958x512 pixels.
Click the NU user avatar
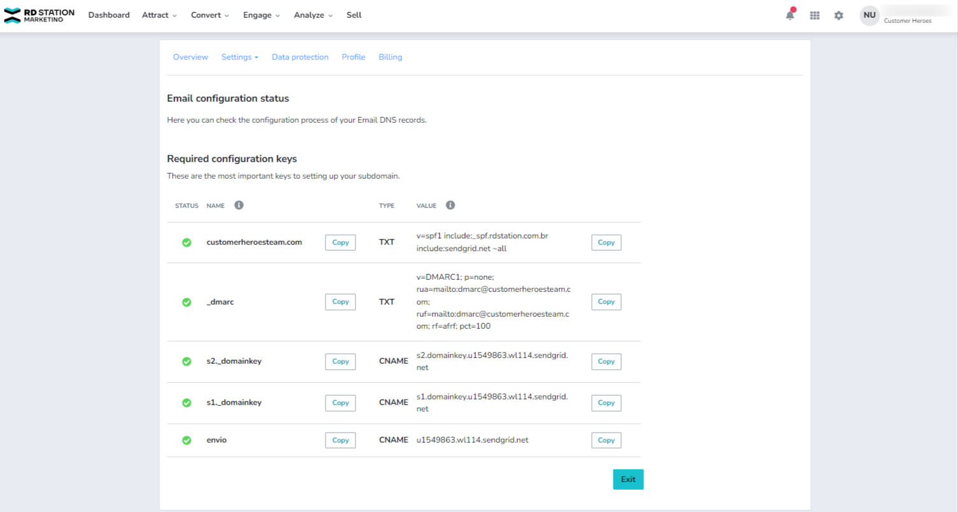(869, 15)
